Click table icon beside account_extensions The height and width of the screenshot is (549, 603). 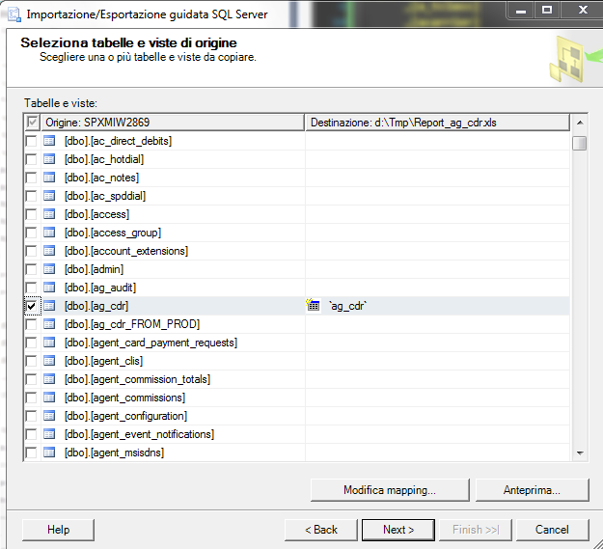tap(49, 251)
